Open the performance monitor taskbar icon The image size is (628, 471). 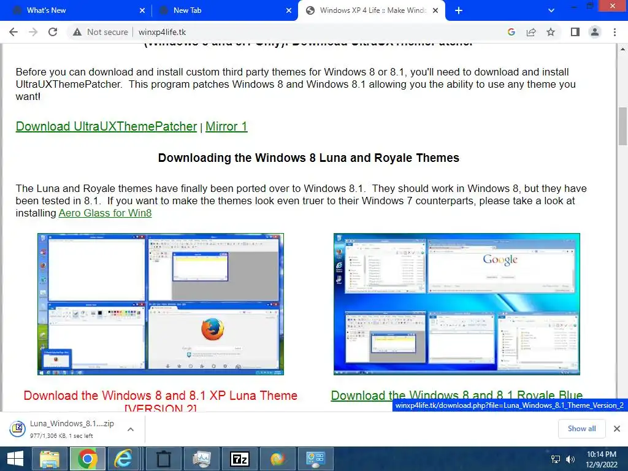tap(201, 459)
